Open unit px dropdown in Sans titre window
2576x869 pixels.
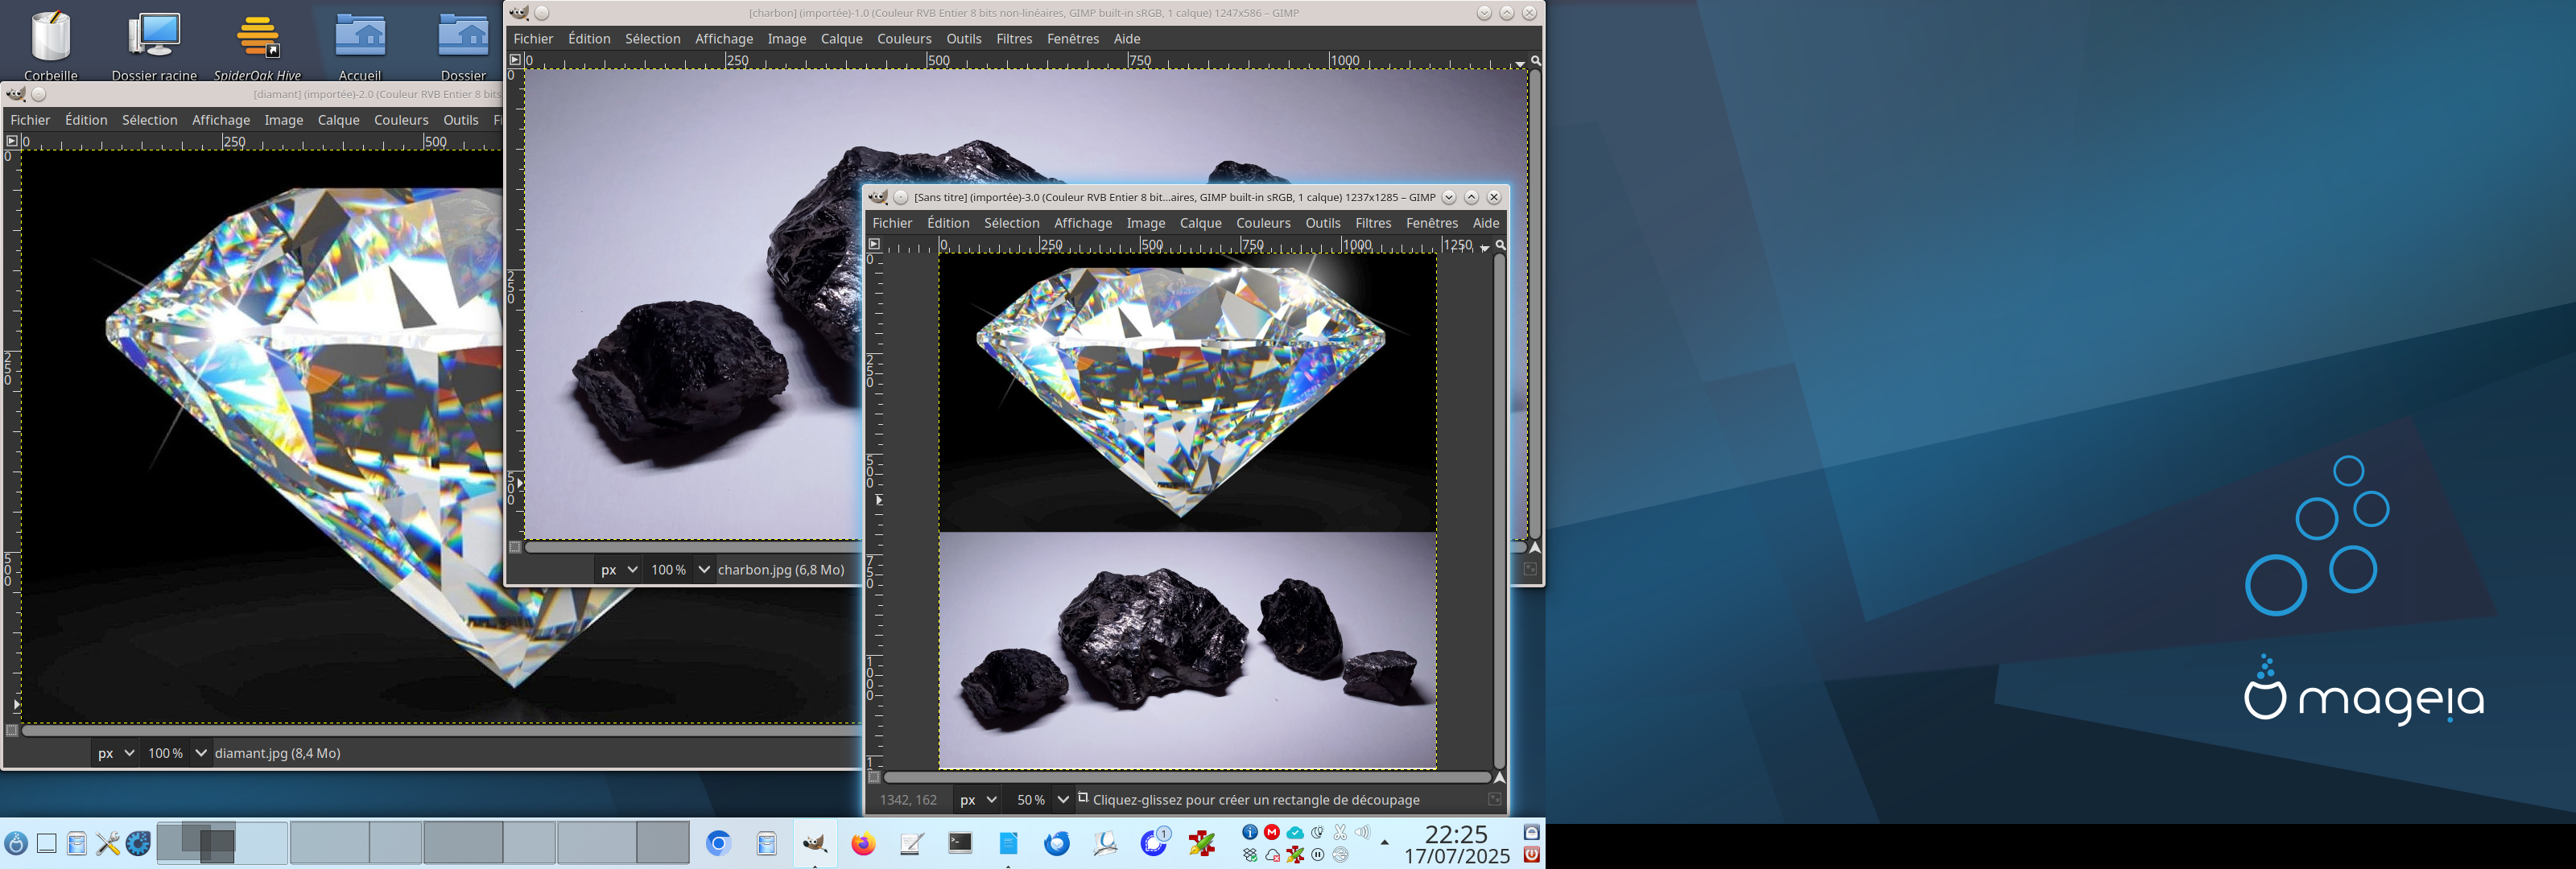pos(977,800)
